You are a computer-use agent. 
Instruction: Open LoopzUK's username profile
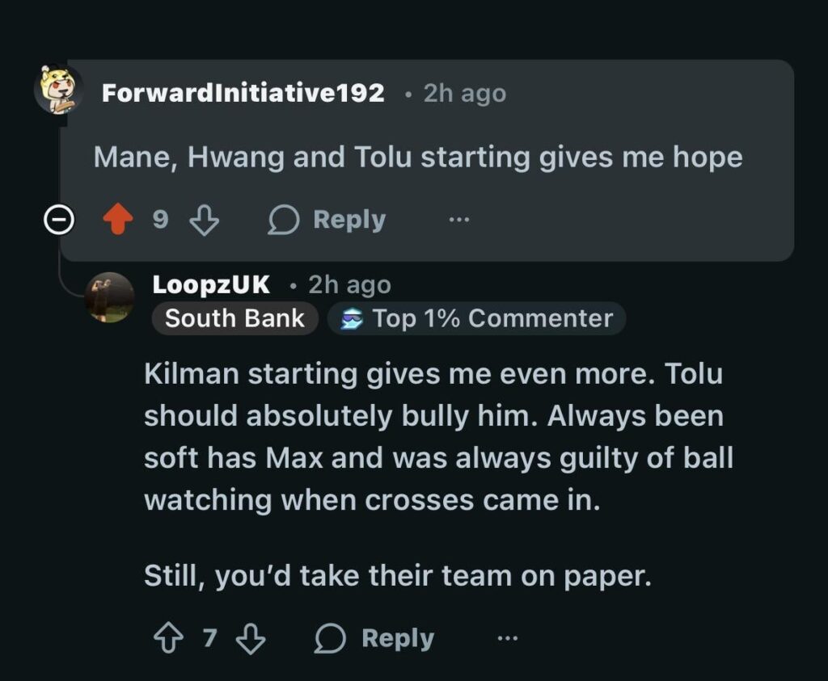(x=209, y=284)
